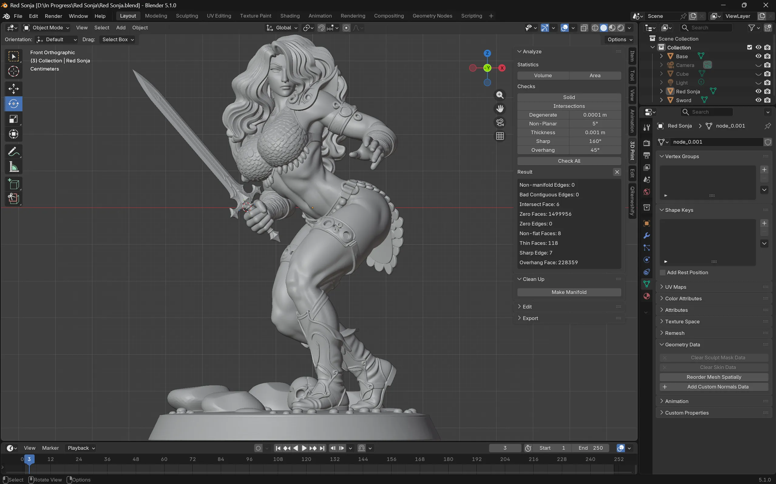Hide the Sword object in viewport
This screenshot has width=776, height=484.
pyautogui.click(x=758, y=100)
